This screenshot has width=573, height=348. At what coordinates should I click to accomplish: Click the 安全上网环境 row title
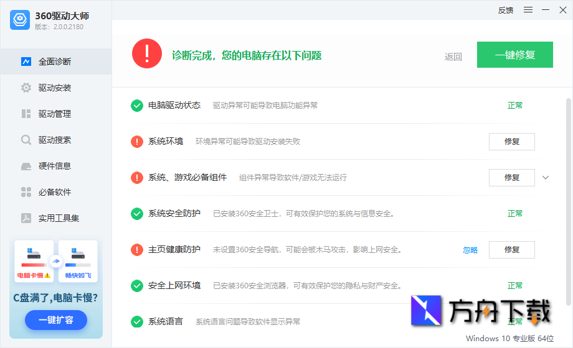(174, 286)
